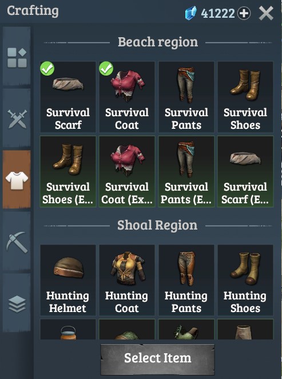282x379 pixels.
Task: Select the Survival Shoes (E... green-bordered variant
Action: pyautogui.click(x=68, y=171)
